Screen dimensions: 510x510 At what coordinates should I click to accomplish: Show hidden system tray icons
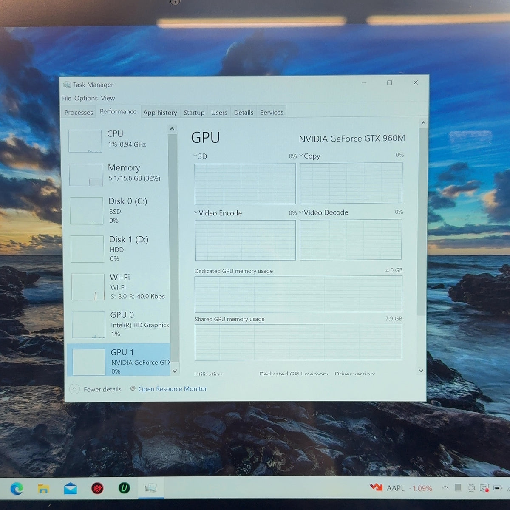tap(445, 487)
